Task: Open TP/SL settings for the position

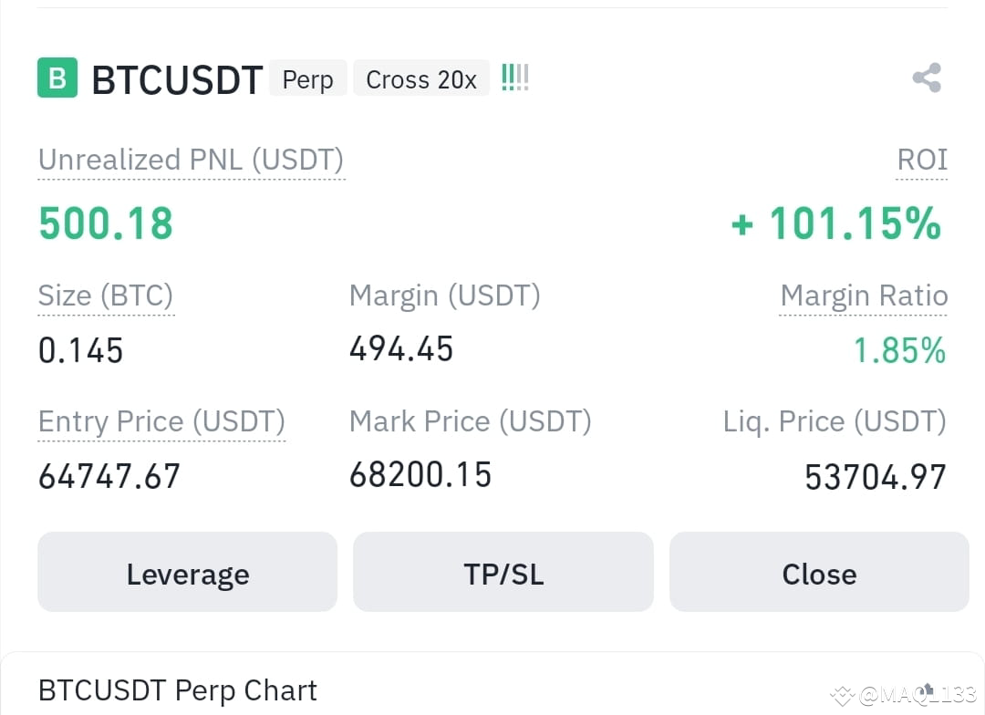Action: (x=503, y=572)
